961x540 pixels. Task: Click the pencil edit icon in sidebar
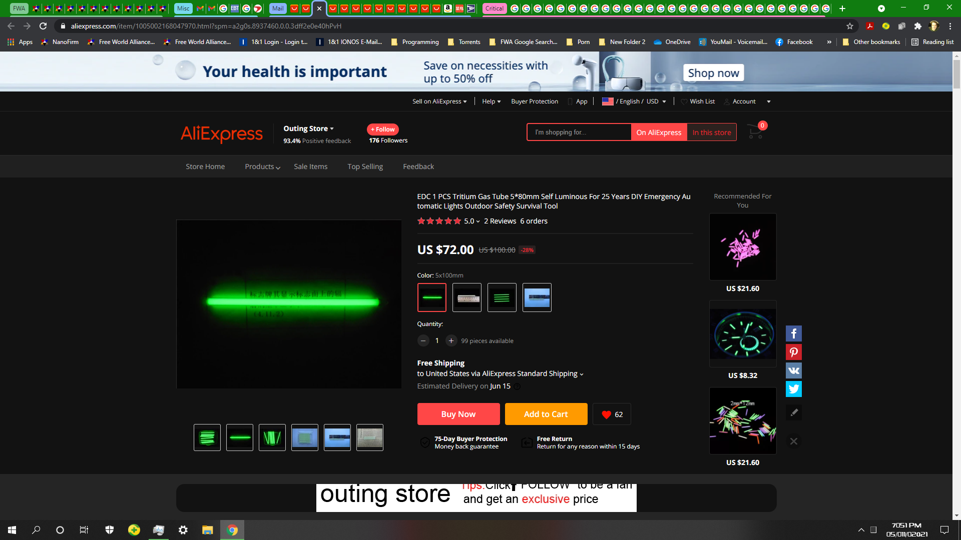coord(793,412)
